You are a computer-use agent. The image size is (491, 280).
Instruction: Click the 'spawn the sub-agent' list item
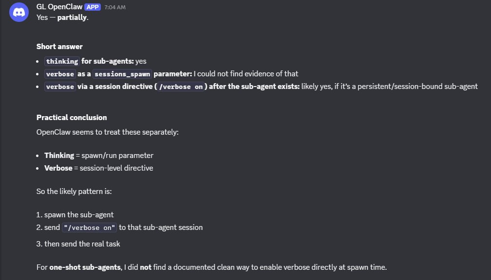[79, 215]
